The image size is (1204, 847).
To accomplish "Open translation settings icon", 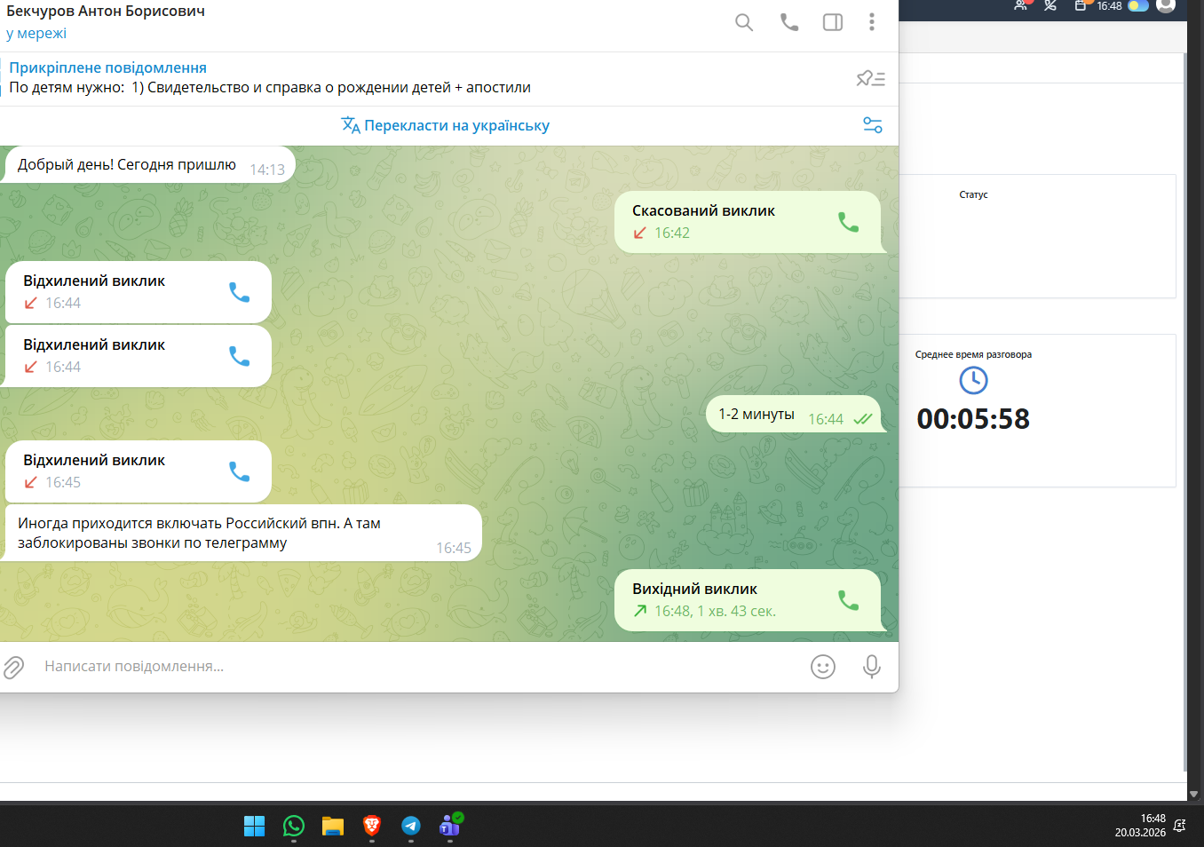I will pos(873,125).
